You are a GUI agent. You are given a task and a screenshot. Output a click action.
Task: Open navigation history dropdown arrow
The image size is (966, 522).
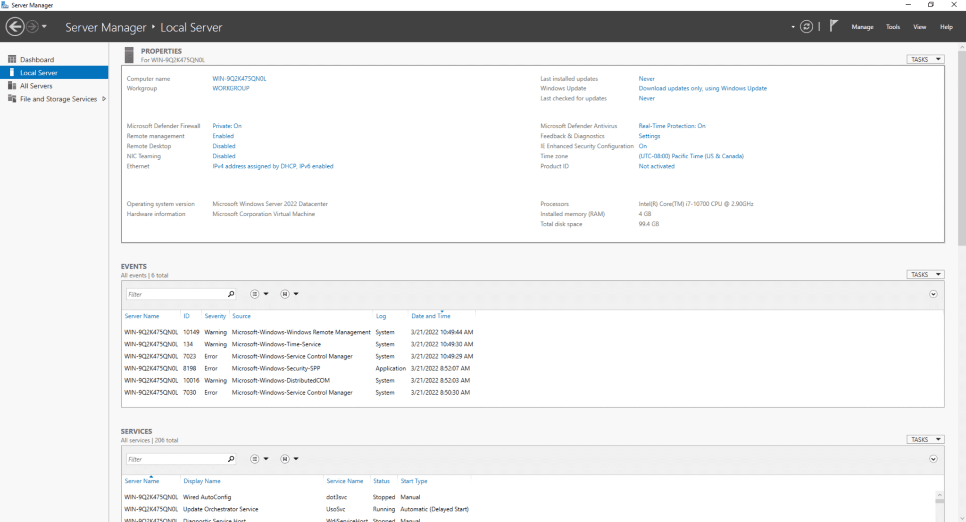tap(44, 26)
